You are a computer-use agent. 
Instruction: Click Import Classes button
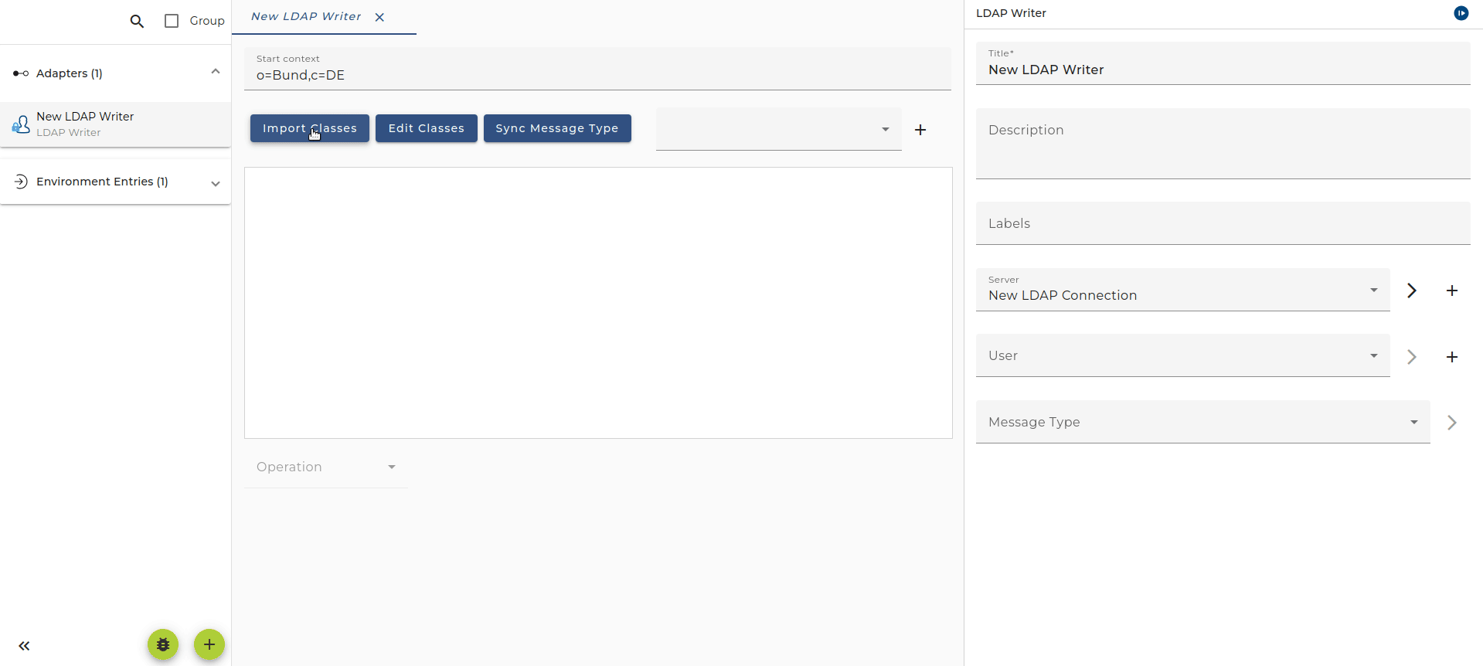310,128
